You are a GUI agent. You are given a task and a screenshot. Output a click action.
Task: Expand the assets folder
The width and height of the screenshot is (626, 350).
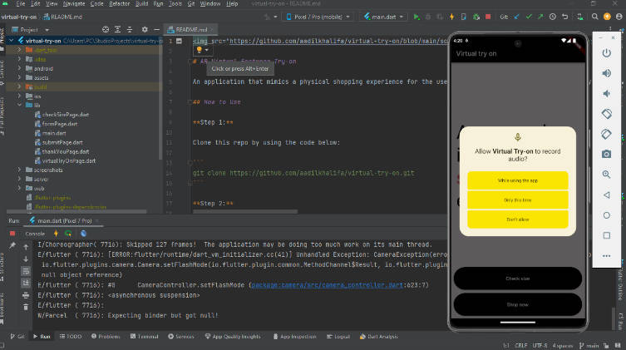click(x=19, y=77)
